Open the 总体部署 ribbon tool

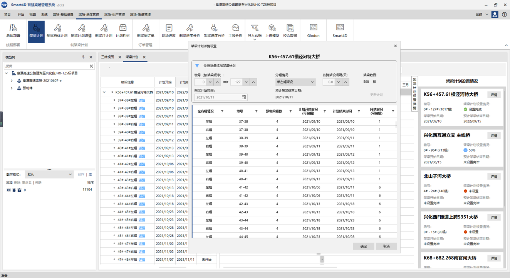click(13, 31)
